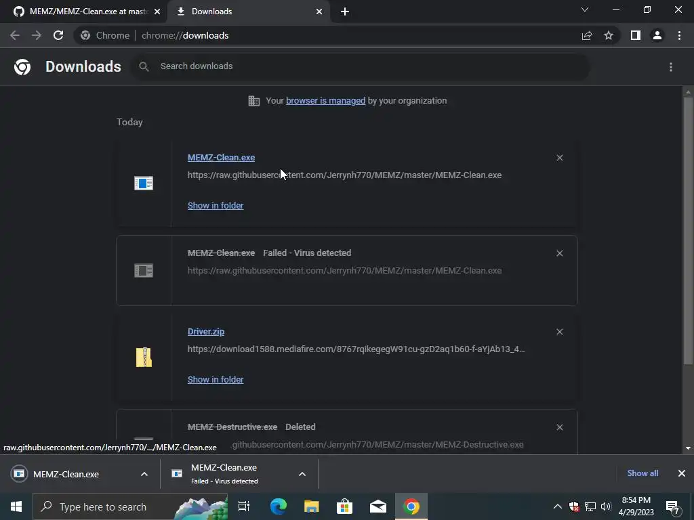
Task: Click the greyed file icon of failed MEMZ-Clean.exe
Action: pyautogui.click(x=144, y=270)
